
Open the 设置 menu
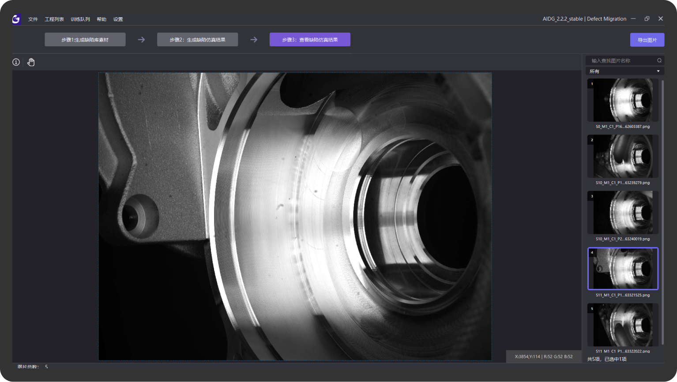118,19
